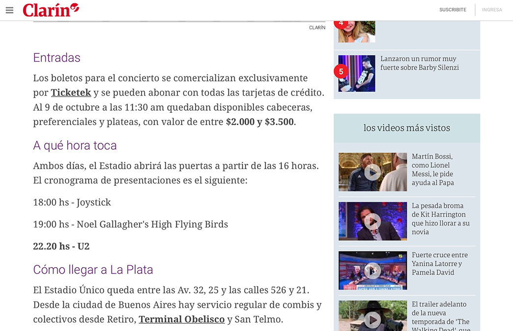Click the 'A qué hora toca' heading
This screenshot has height=331, width=513.
pyautogui.click(x=75, y=146)
